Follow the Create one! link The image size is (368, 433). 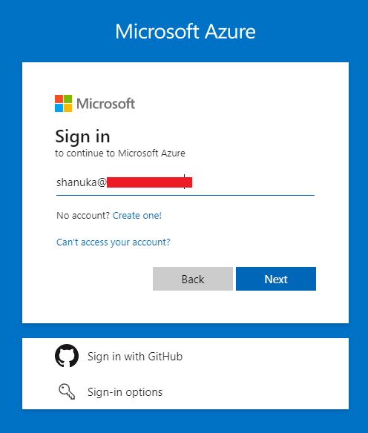coord(137,216)
